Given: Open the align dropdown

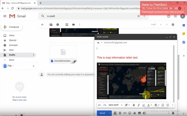Looking at the screenshot, I should click(x=157, y=105).
